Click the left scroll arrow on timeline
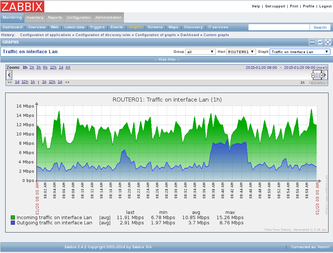The height and width of the screenshot is (253, 333). tap(9, 75)
